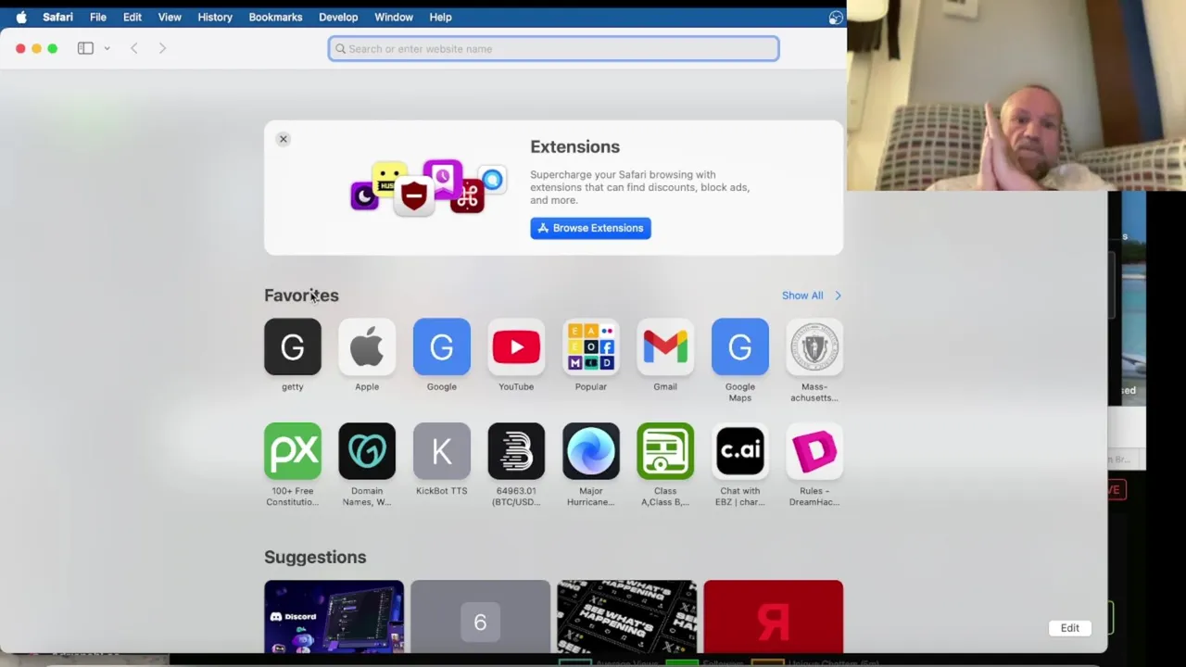
Task: Open the Bookmarks menu
Action: [275, 17]
